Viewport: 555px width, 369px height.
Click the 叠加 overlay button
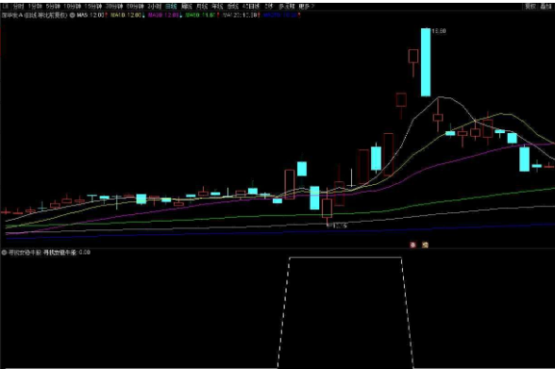546,7
